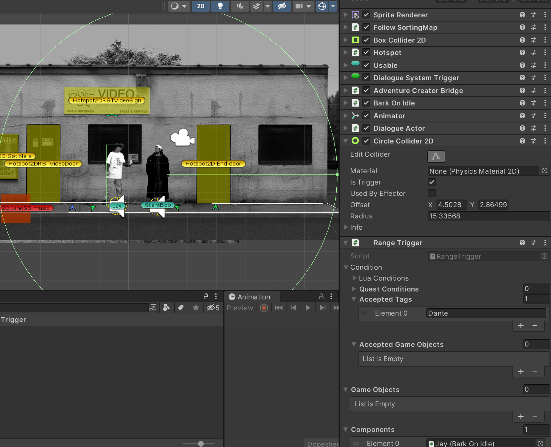Add an element to Accepted Tags
Viewport: 551px width, 447px height.
point(521,325)
